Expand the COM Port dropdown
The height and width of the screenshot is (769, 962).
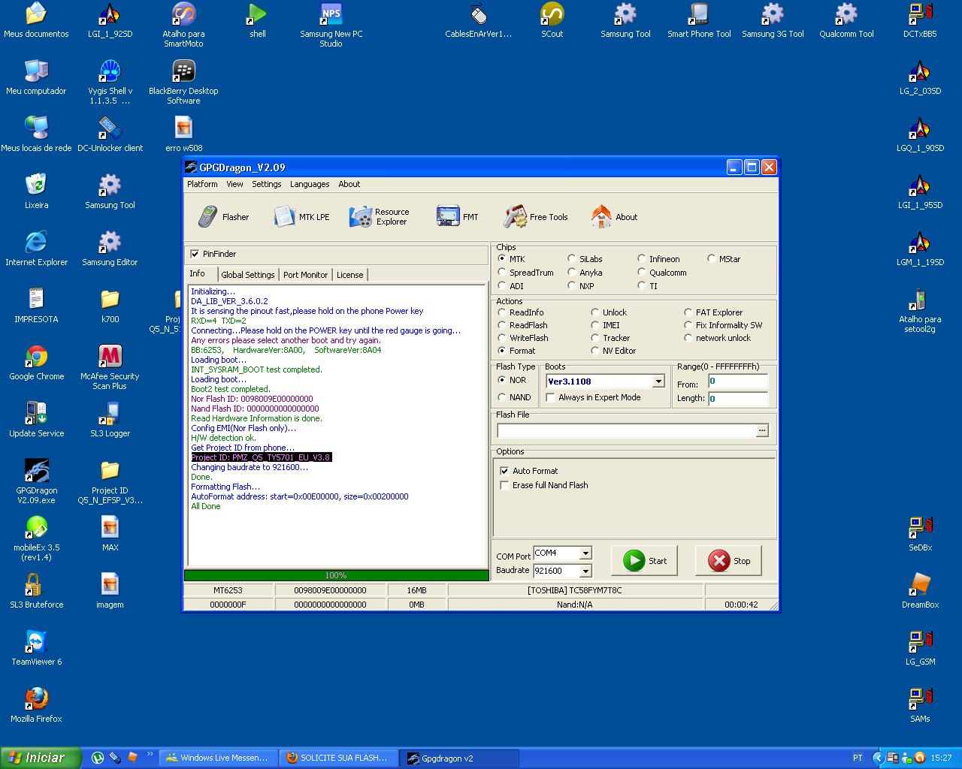click(585, 553)
